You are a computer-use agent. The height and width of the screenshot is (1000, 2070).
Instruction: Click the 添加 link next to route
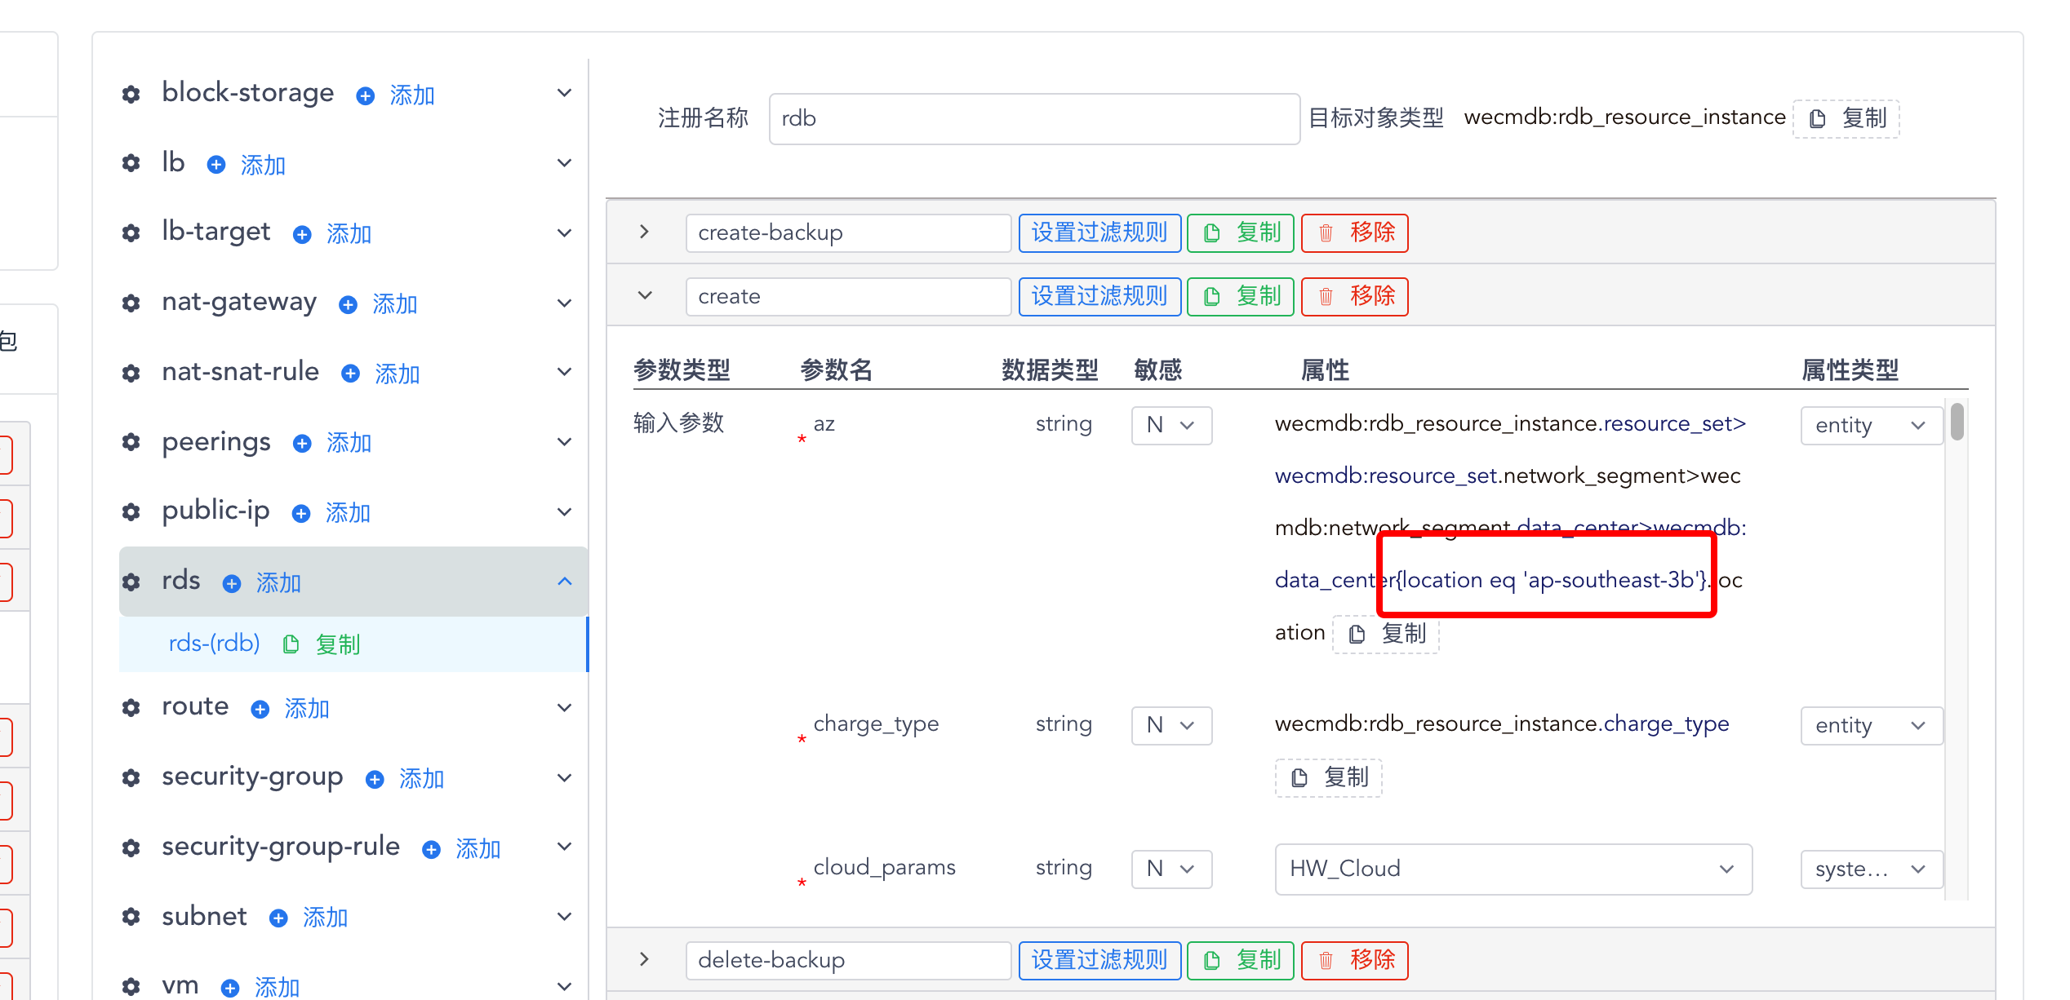pyautogui.click(x=306, y=708)
